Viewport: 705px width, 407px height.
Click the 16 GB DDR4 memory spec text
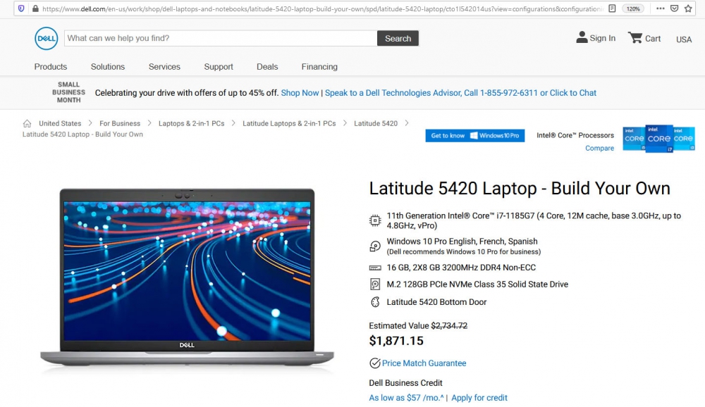[461, 268]
